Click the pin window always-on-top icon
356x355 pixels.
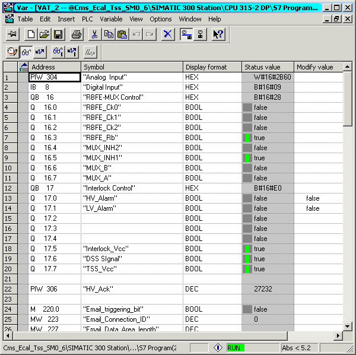coord(12,34)
